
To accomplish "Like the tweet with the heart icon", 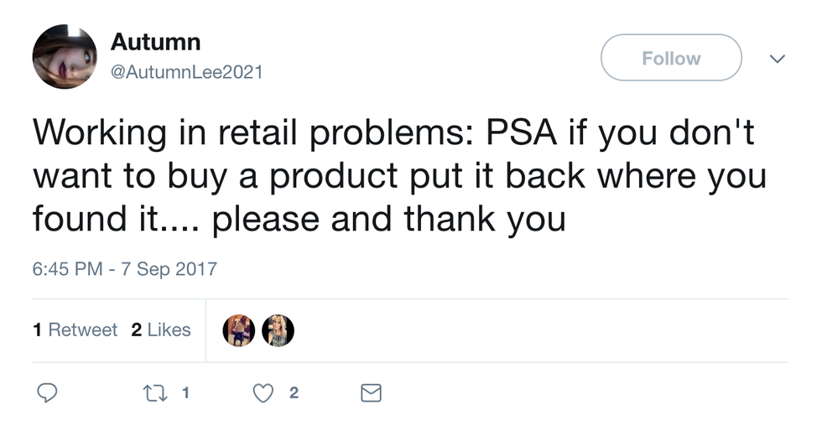I will tap(263, 392).
